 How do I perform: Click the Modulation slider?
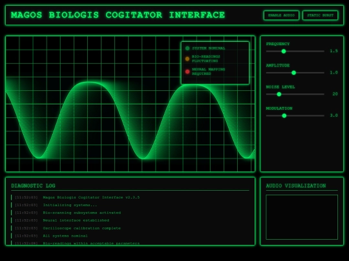295,115
